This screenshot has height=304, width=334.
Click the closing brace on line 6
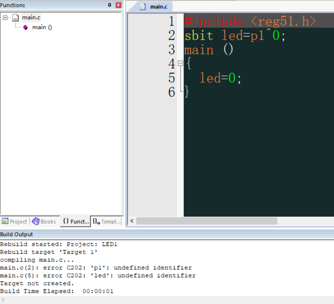coord(187,92)
